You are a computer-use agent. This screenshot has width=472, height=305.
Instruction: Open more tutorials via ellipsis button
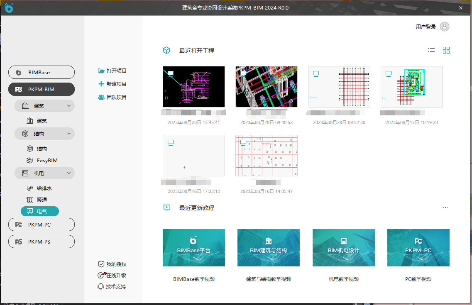[445, 207]
